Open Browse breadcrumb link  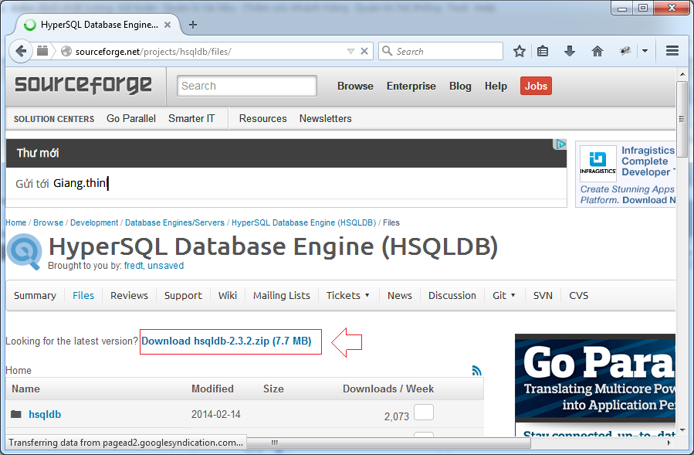pyautogui.click(x=48, y=222)
